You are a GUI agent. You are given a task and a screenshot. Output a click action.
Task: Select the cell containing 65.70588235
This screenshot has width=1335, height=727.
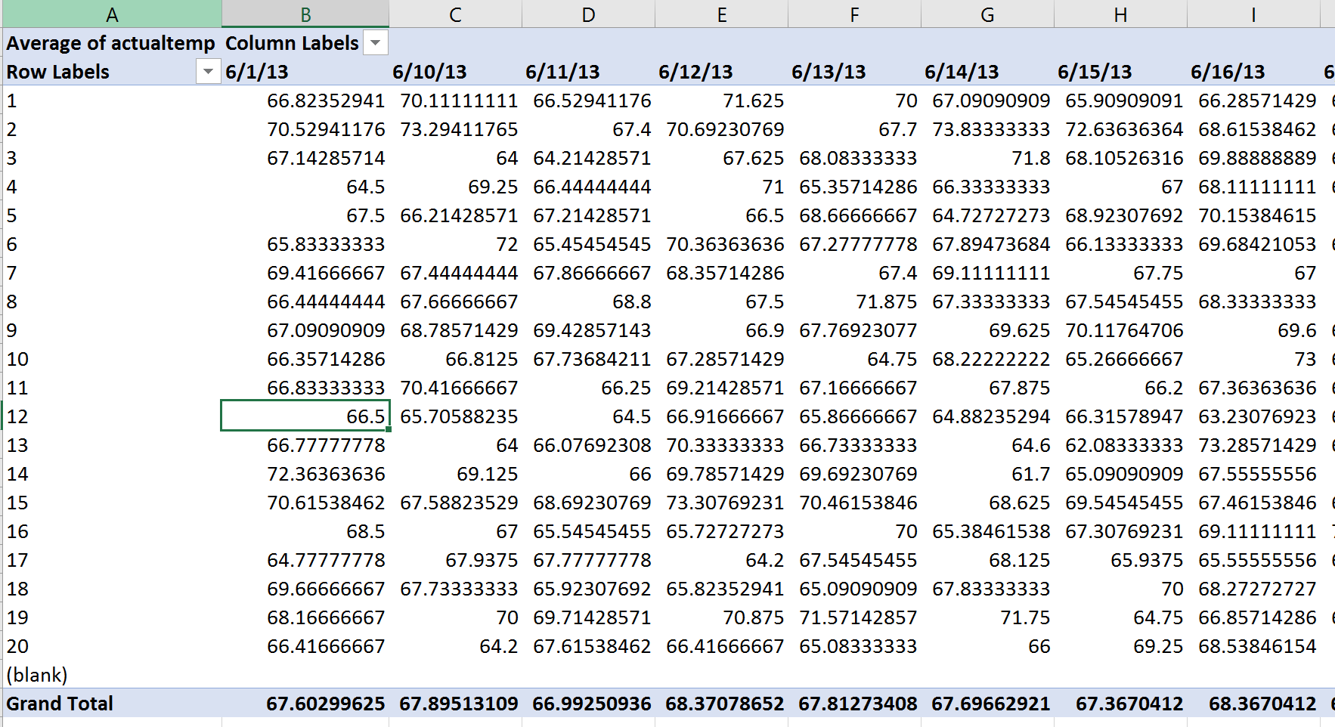tap(455, 416)
